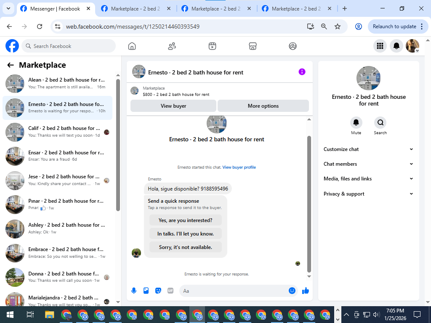
Task: Click the chat message area scrollbar
Action: 309,204
